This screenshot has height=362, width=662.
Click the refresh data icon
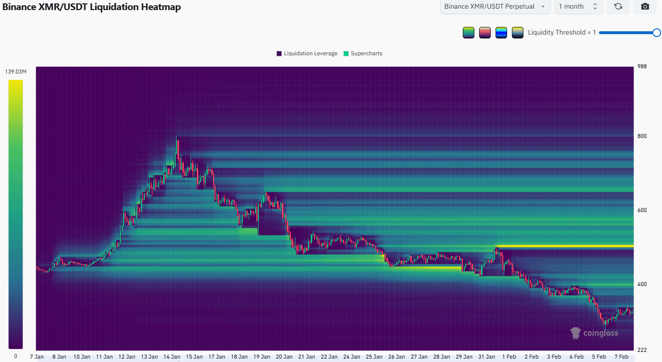click(618, 7)
